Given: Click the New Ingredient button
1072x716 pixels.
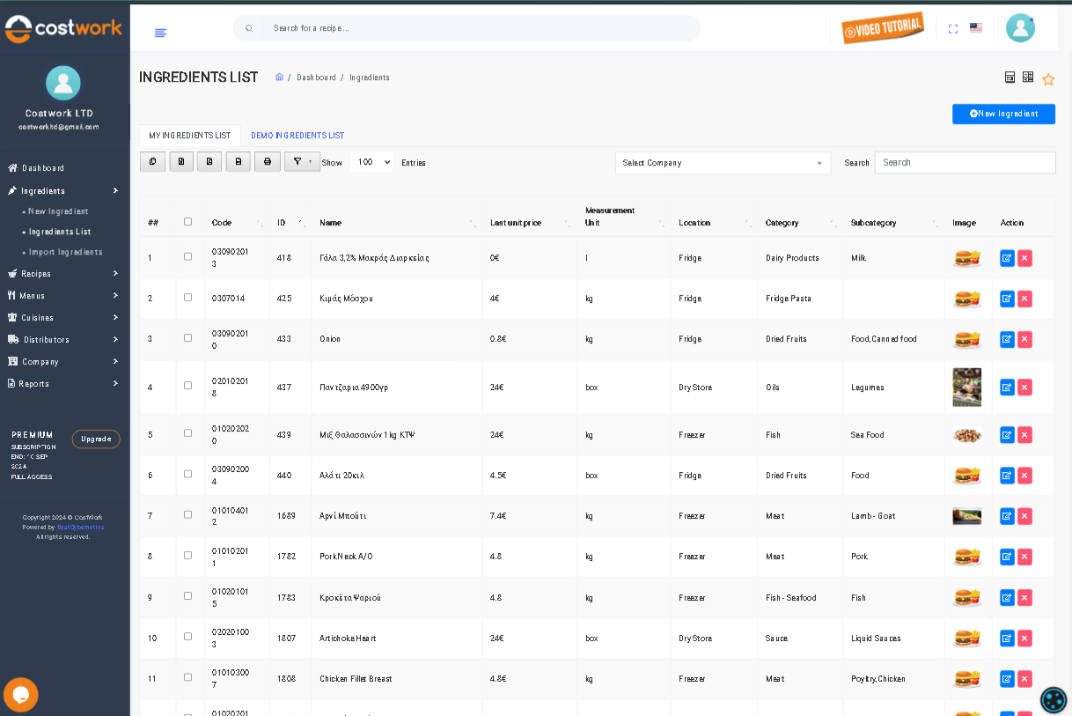Looking at the screenshot, I should coord(1003,114).
